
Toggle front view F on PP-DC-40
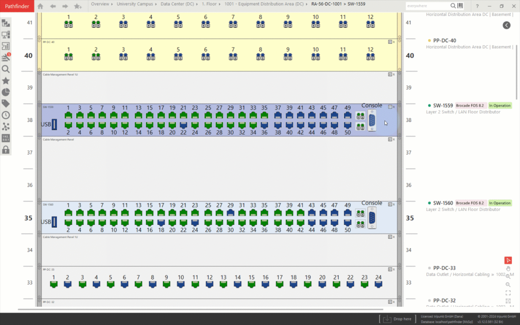tap(390, 42)
